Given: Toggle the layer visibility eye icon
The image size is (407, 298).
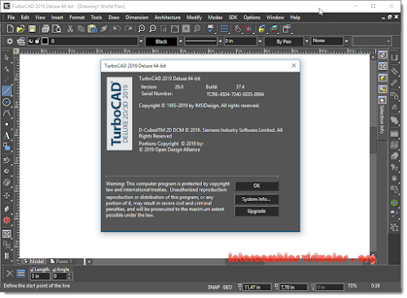Looking at the screenshot, I should click(31, 42).
